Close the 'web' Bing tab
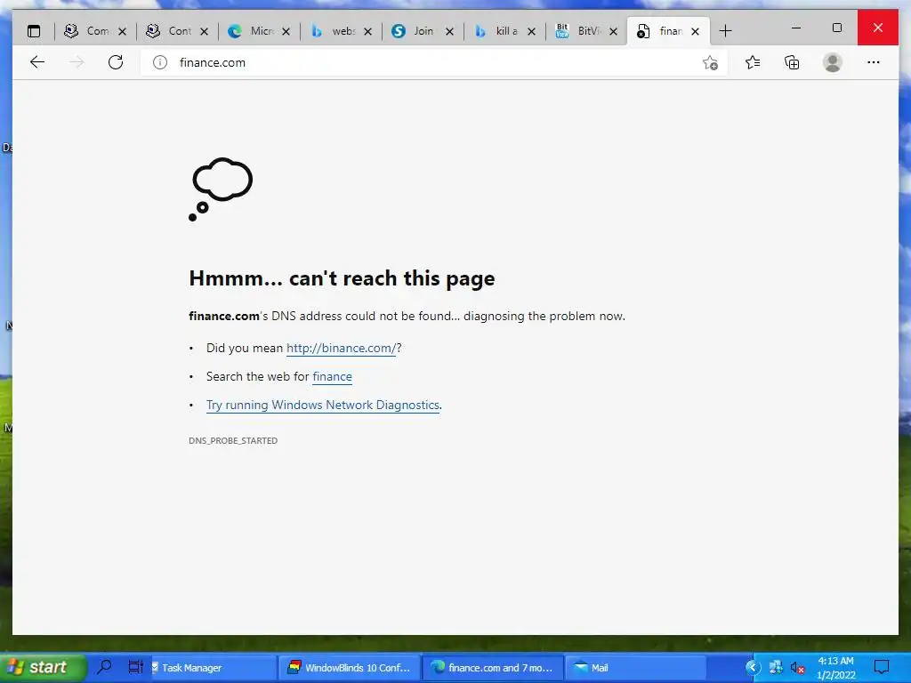The image size is (911, 683). [367, 31]
